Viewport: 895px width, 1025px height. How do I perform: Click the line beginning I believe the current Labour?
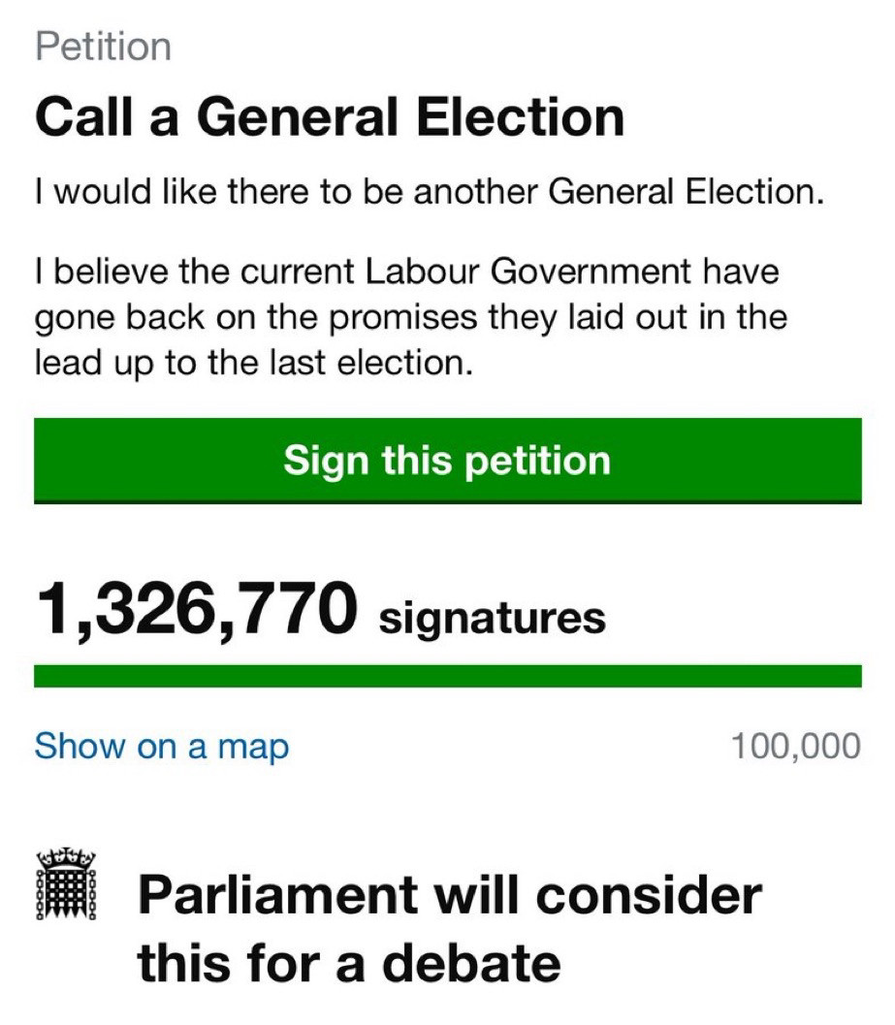coord(406,272)
